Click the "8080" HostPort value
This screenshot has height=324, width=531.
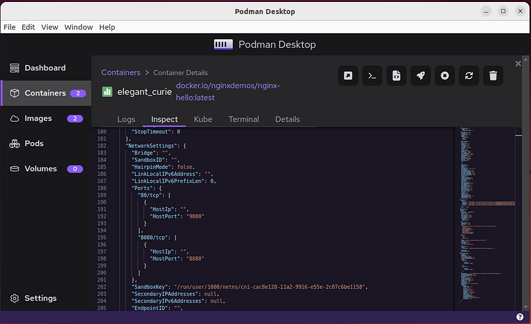pos(195,258)
